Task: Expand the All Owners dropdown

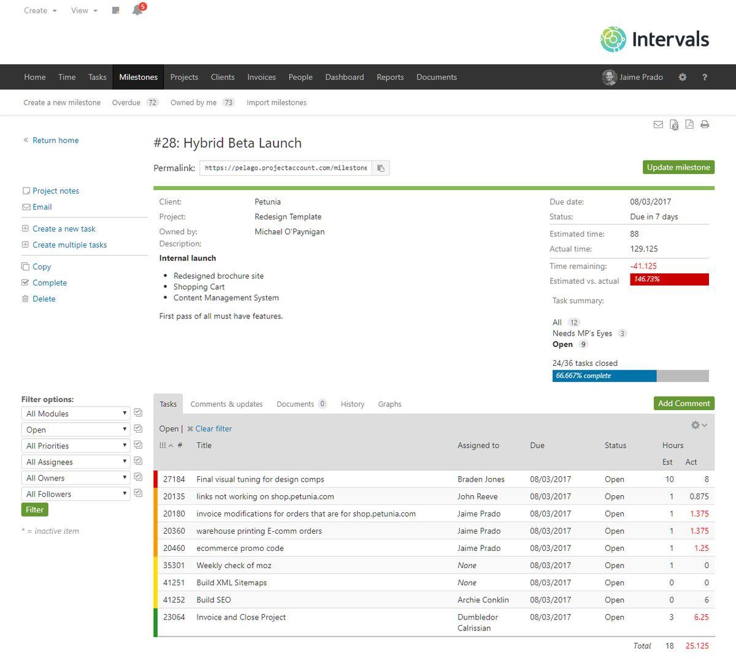Action: point(76,478)
